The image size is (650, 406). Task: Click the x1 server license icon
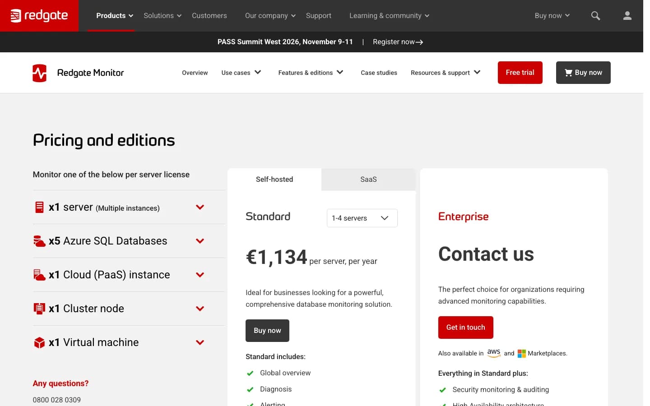[x=39, y=207]
